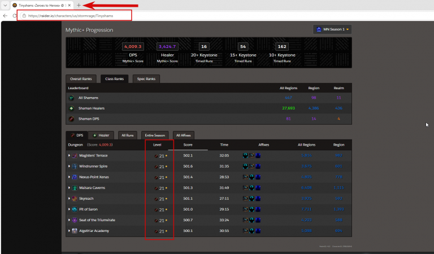Screen dimensions: 434x254
Task: Expand the Skyreach row
Action: point(69,199)
